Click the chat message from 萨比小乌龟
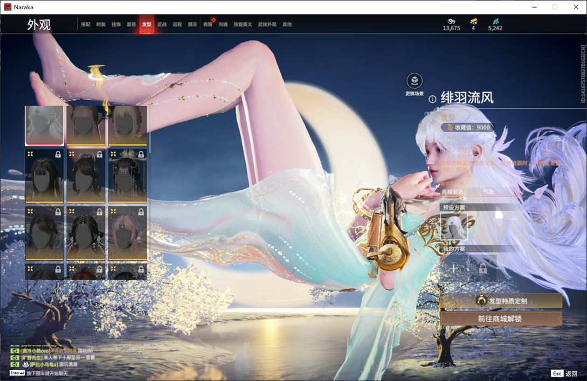Viewport: 587px width, 381px height. [x=44, y=364]
